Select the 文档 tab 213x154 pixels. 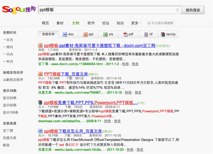coord(76,23)
